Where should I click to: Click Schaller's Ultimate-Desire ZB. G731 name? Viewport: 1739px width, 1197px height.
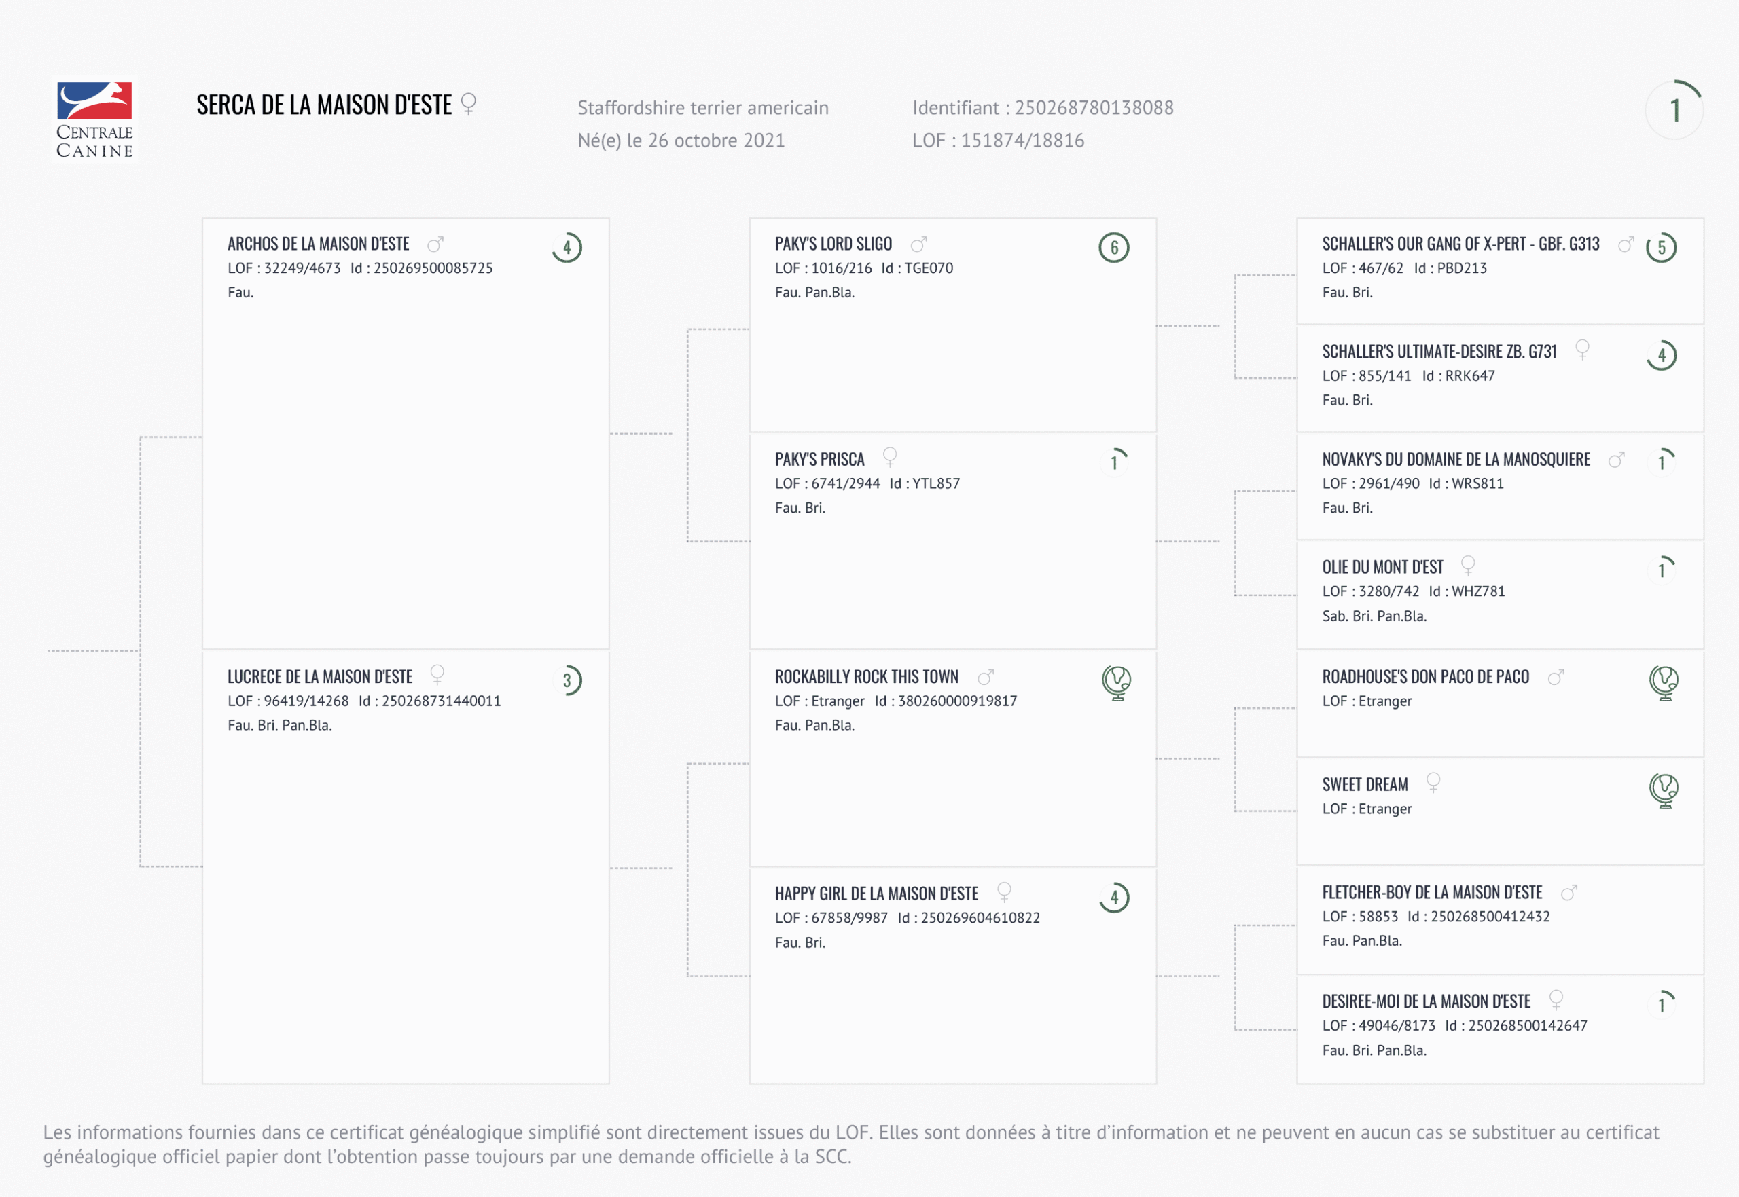pyautogui.click(x=1439, y=352)
